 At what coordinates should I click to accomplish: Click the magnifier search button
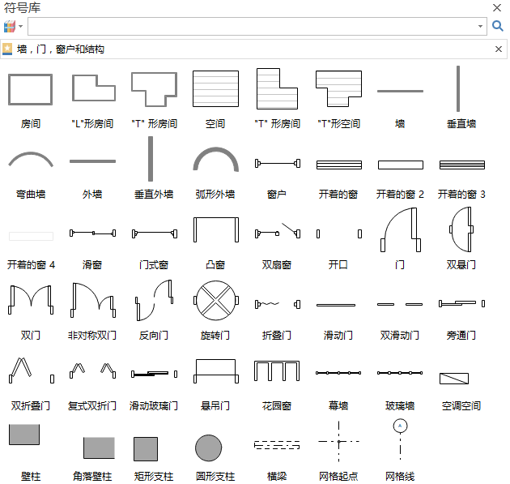point(498,26)
